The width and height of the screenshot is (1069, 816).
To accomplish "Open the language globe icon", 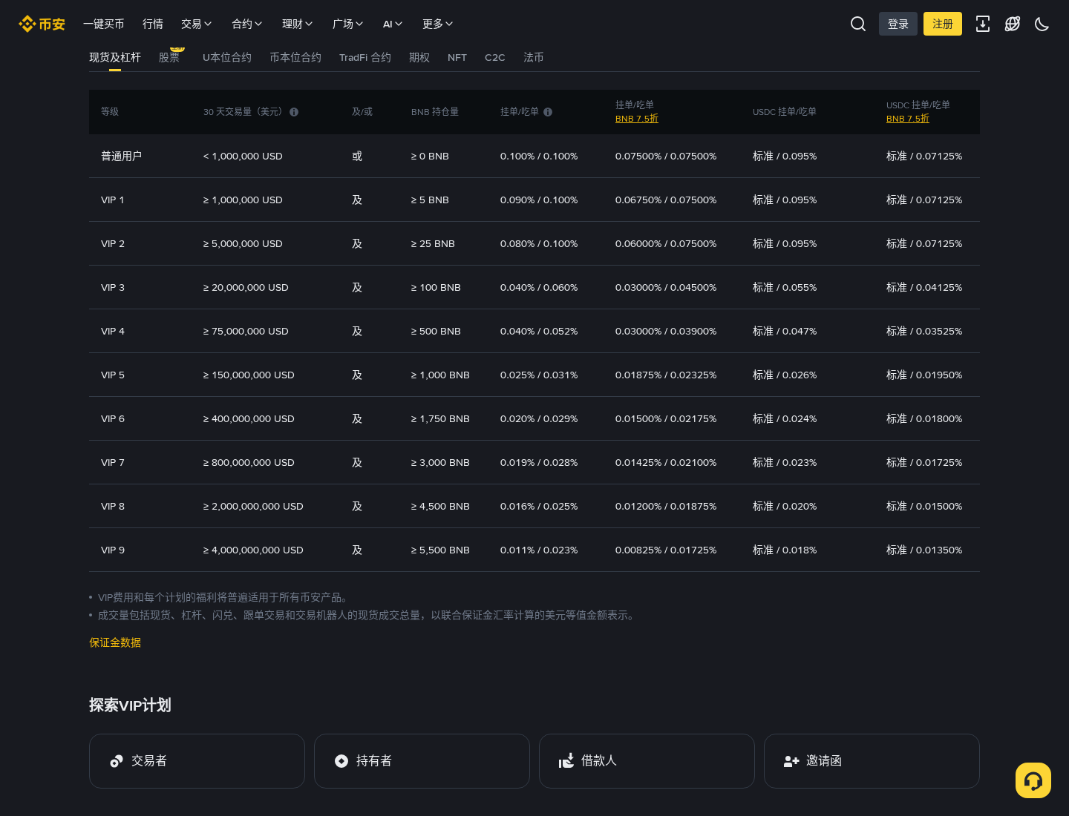I will pos(1013,24).
